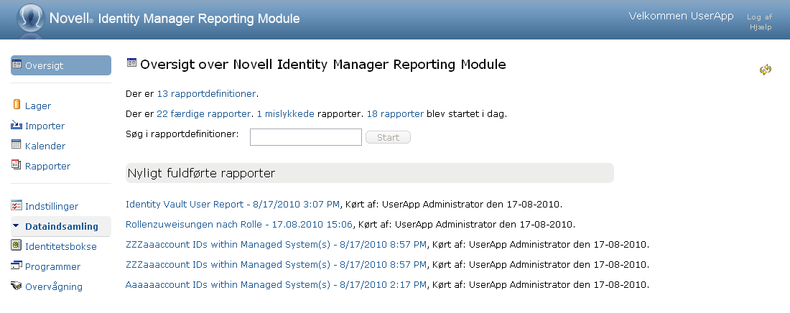Open the Kalender menu item

tap(45, 146)
